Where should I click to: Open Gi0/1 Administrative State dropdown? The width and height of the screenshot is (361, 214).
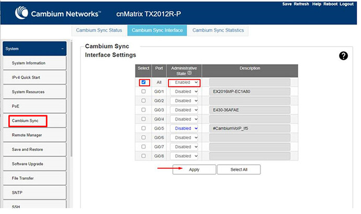184,92
